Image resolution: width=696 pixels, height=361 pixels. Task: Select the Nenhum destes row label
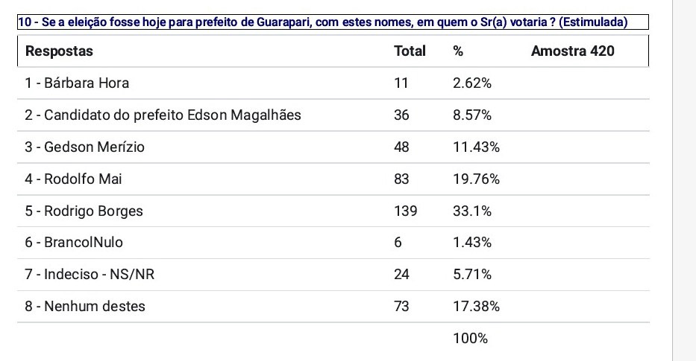pos(85,306)
